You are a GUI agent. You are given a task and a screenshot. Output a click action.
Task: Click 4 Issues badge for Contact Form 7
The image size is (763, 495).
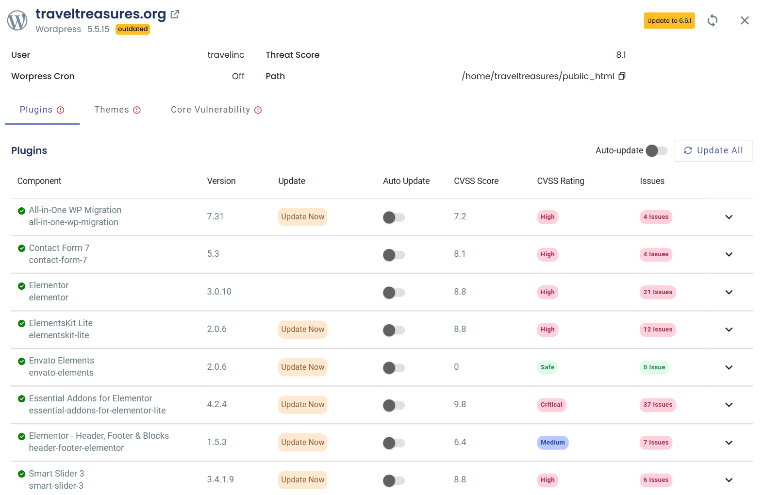point(656,254)
